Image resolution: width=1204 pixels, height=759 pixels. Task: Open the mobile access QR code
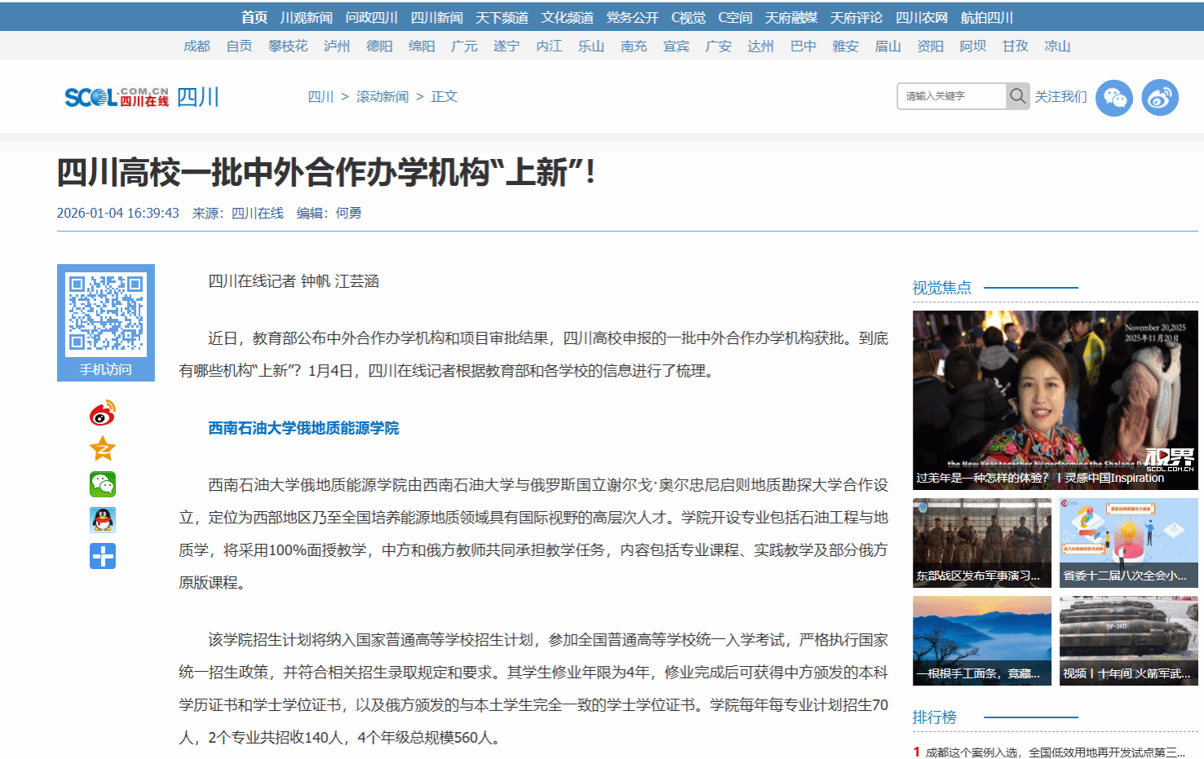(x=106, y=316)
